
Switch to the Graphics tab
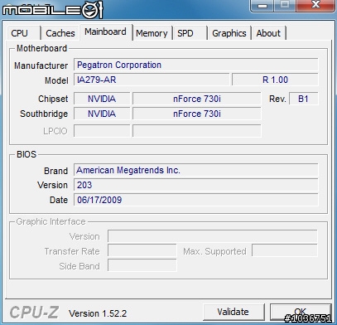coord(229,33)
